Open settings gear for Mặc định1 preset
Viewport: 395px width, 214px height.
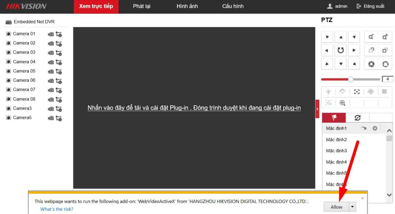coord(375,128)
